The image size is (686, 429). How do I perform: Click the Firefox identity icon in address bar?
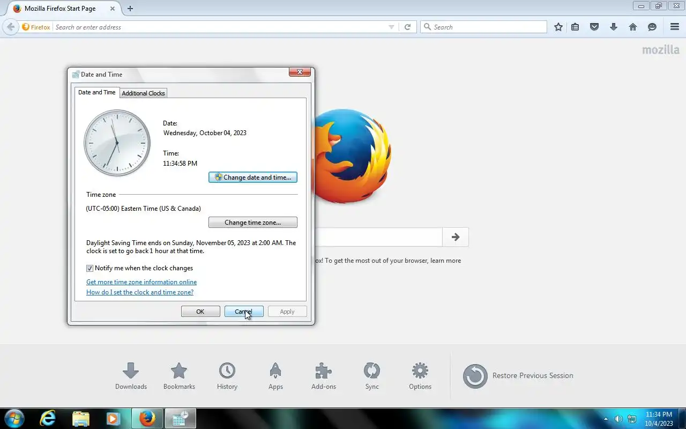pos(36,27)
